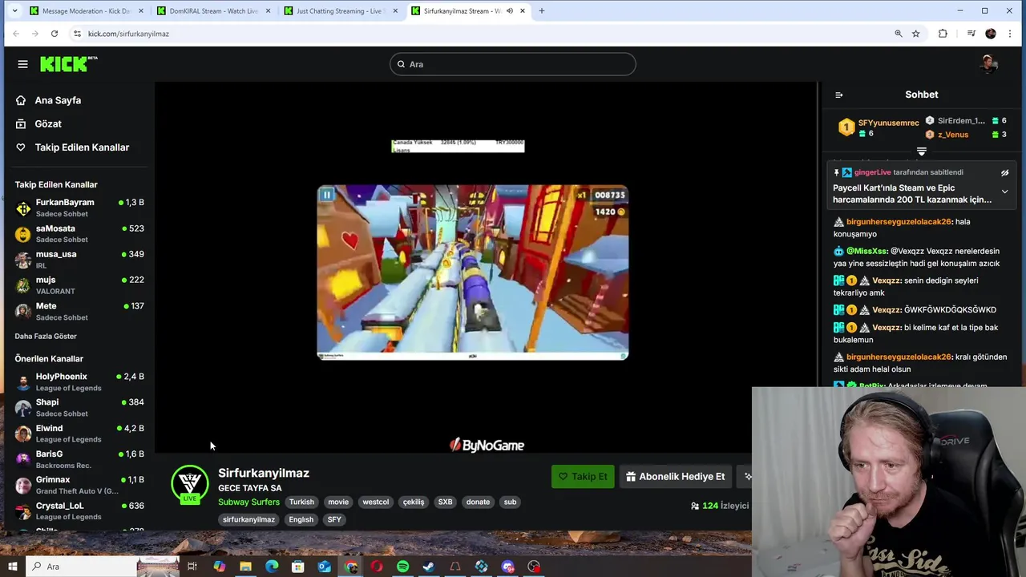
Task: Switch to Just Chatting Streaming tab
Action: (341, 11)
